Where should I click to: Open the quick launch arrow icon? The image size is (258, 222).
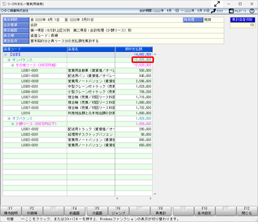coord(217,11)
